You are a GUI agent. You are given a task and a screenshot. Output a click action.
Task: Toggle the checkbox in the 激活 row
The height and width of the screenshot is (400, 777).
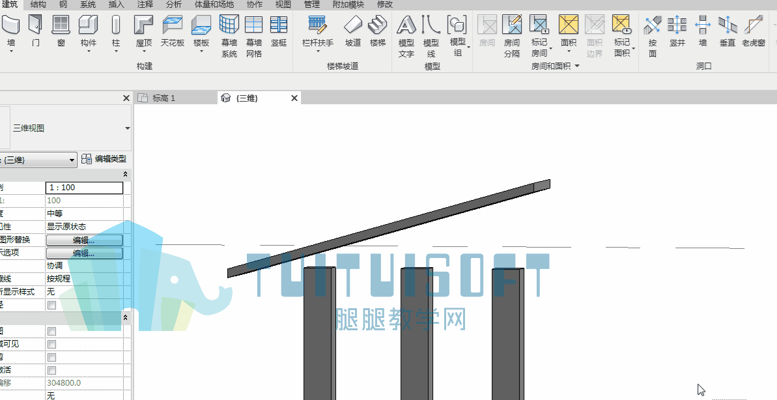[x=51, y=370]
